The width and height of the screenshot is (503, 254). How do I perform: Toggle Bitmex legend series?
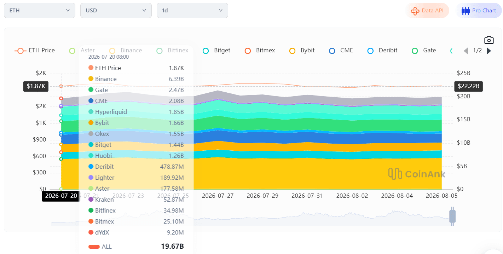click(x=260, y=51)
